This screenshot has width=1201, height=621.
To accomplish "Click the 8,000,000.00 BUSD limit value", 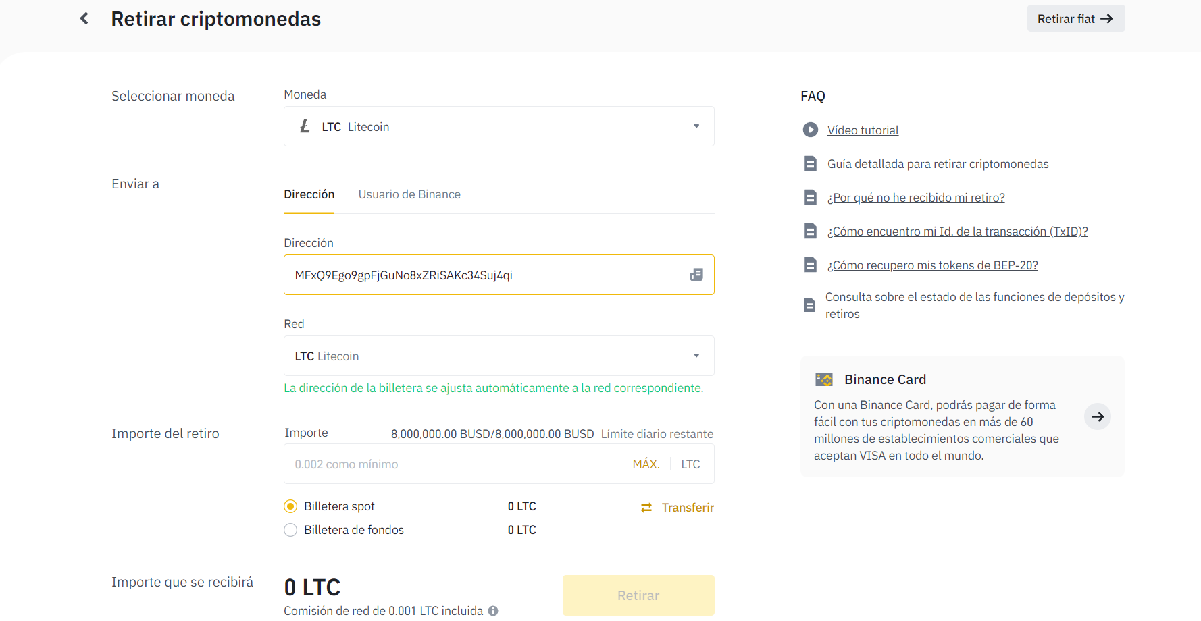I will (x=492, y=434).
